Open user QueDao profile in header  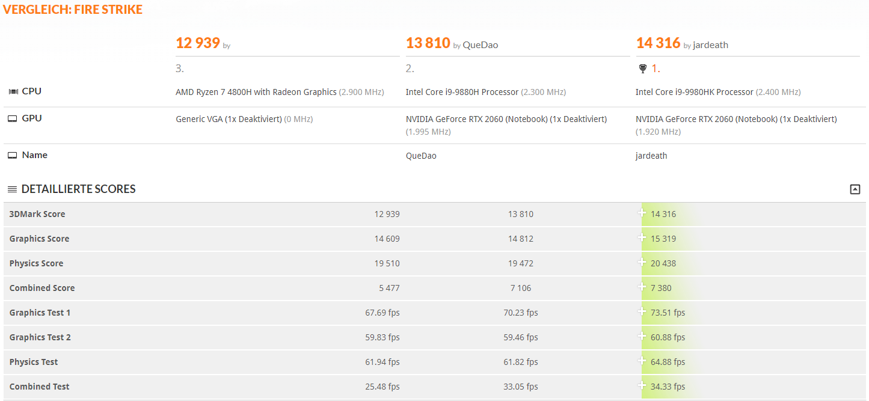pos(481,45)
